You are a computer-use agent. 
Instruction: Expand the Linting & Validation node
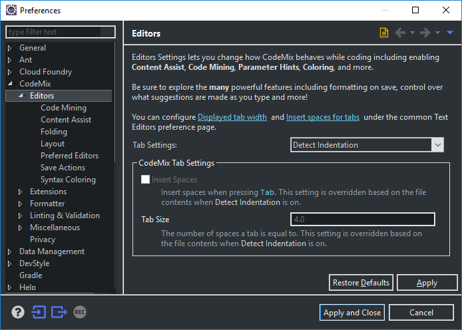tap(21, 216)
